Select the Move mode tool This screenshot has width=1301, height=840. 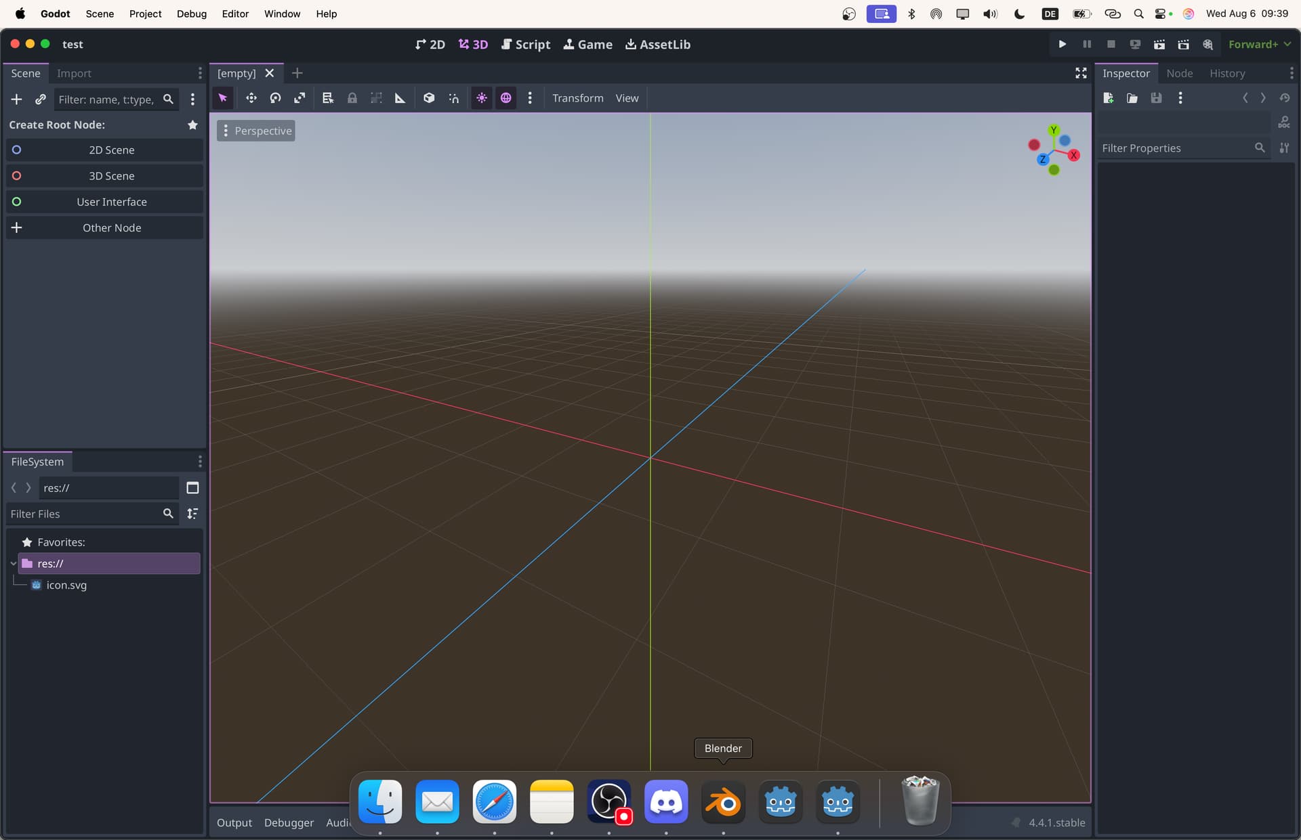tap(251, 98)
